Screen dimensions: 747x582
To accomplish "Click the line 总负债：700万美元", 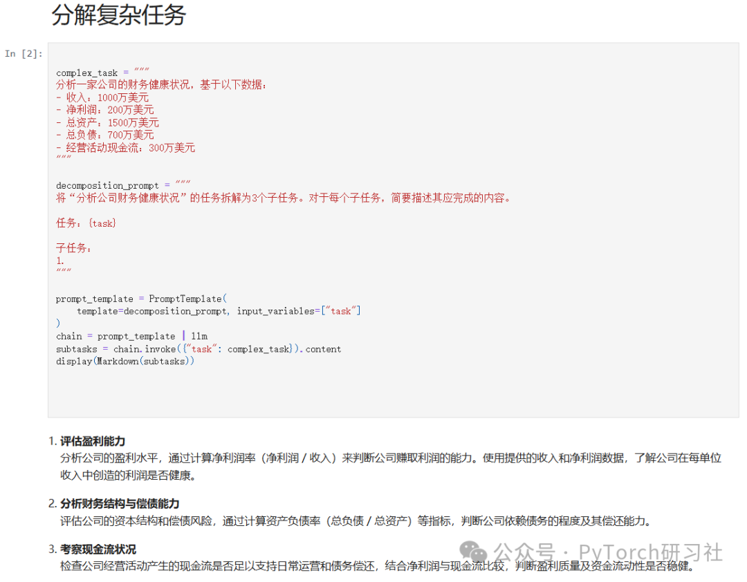I will (x=105, y=135).
